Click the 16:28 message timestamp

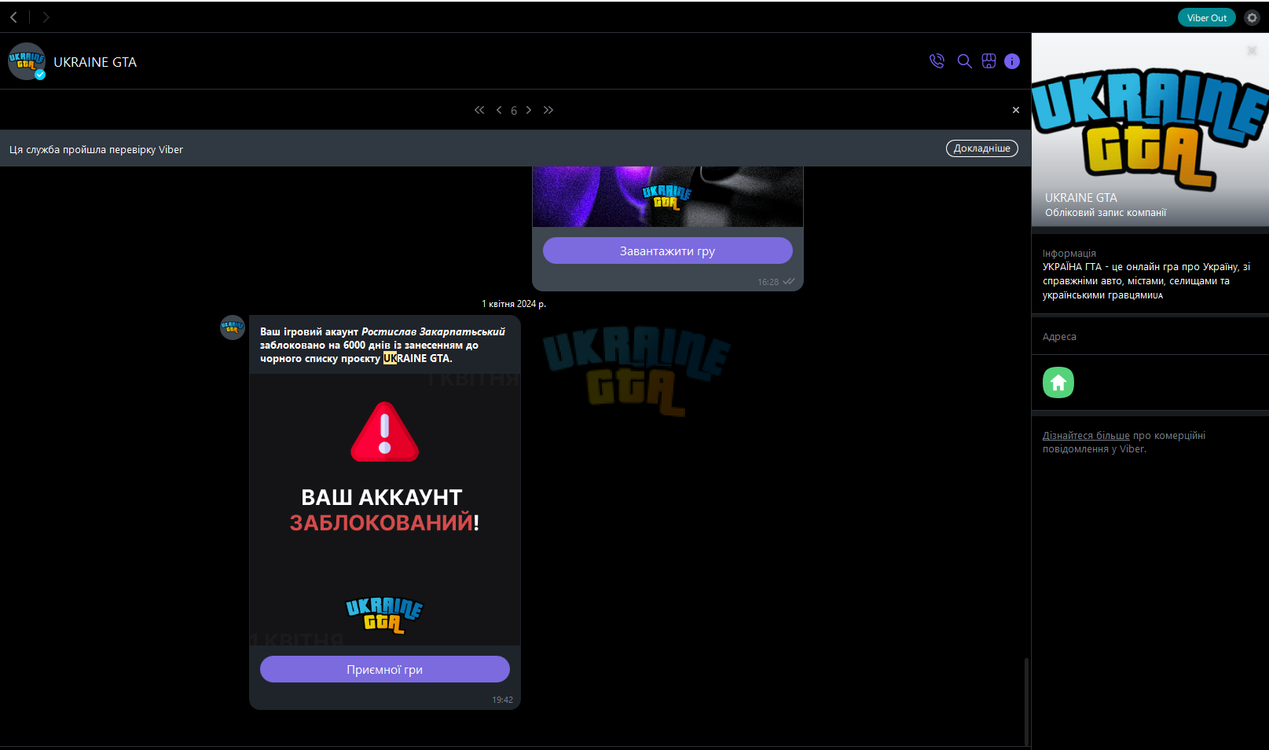point(768,282)
